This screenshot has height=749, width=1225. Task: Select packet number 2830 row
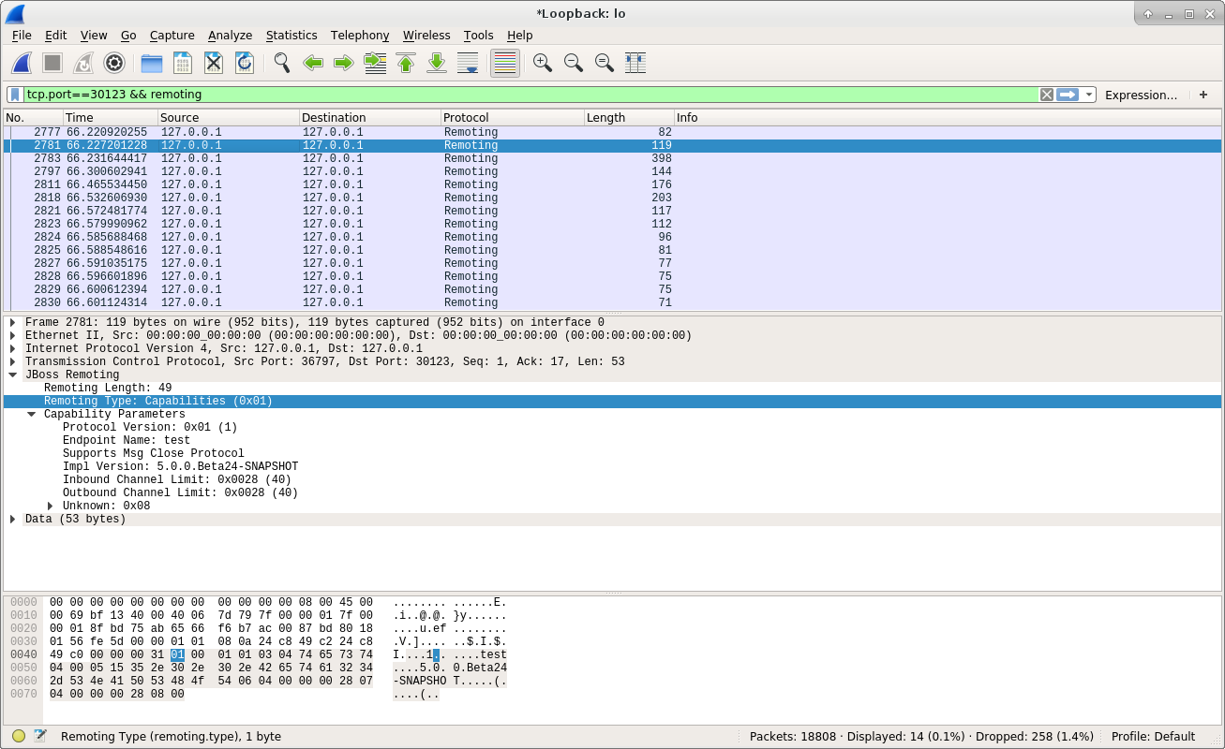pyautogui.click(x=613, y=302)
